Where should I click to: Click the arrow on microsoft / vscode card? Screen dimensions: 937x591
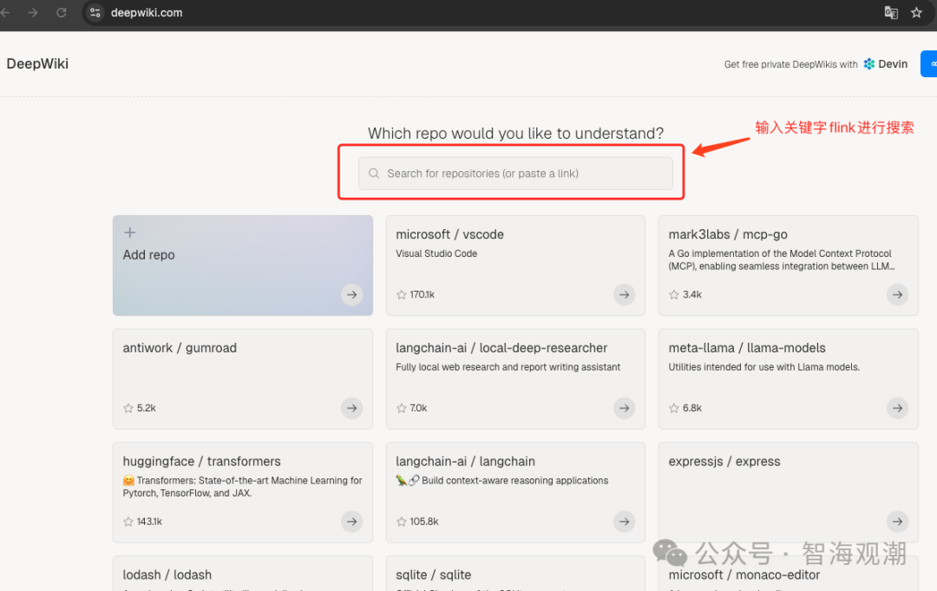pos(624,294)
